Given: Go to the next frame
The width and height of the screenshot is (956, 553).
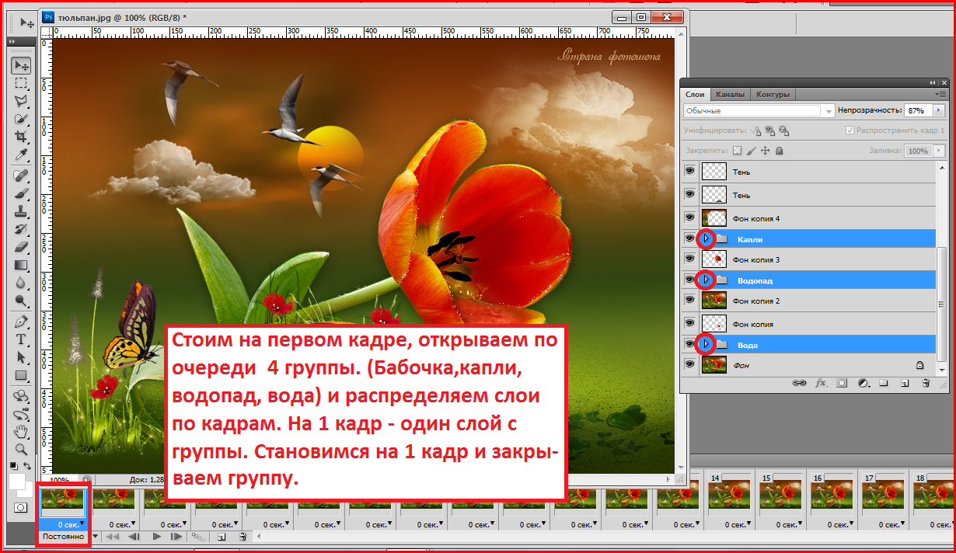Looking at the screenshot, I should [x=176, y=536].
